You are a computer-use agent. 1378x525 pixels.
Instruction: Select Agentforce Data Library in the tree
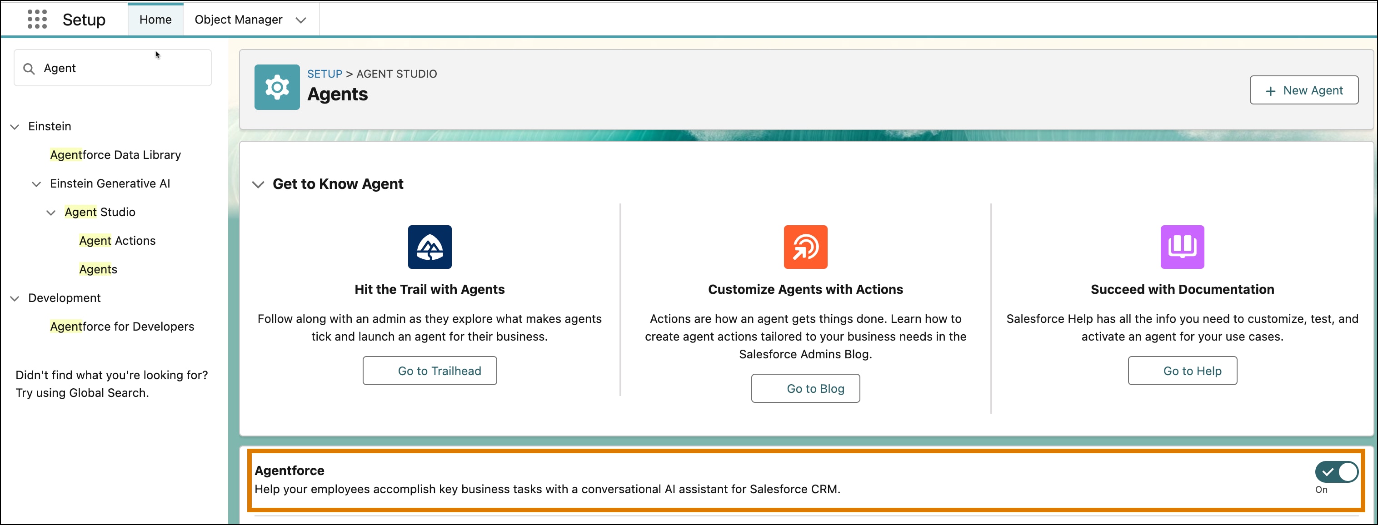click(115, 155)
